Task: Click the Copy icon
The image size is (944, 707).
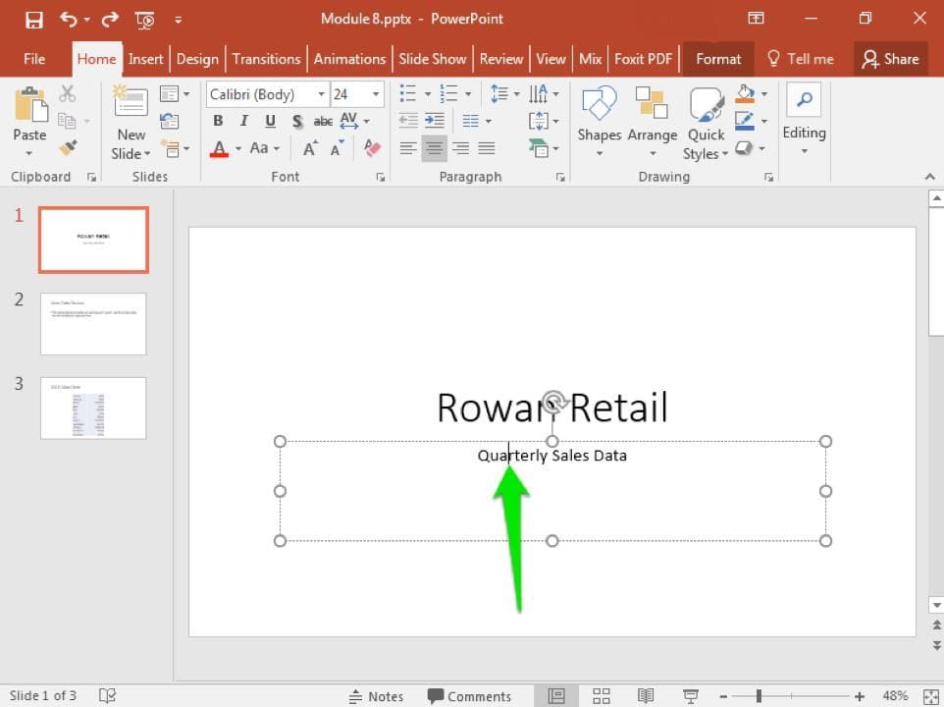Action: point(66,121)
